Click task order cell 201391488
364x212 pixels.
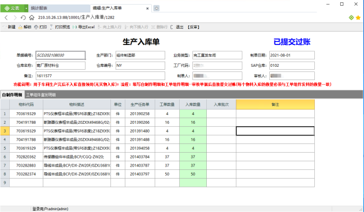pos(140,139)
